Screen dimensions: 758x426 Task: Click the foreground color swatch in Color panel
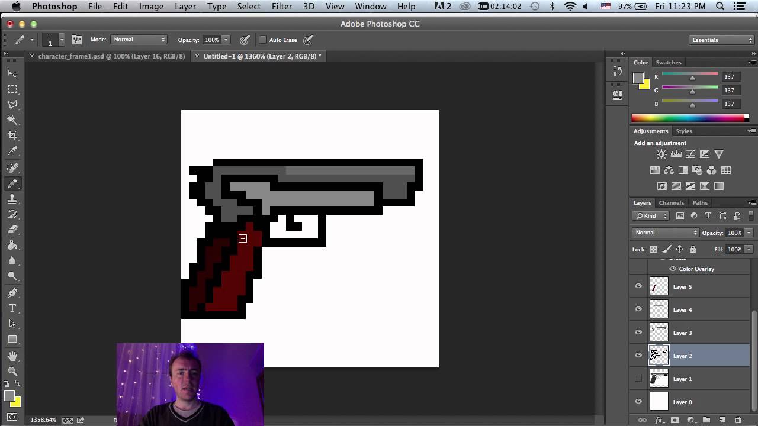click(x=638, y=78)
